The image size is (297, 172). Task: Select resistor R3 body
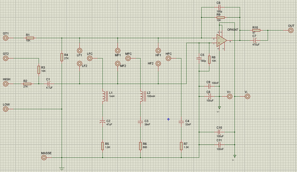(x=39, y=70)
